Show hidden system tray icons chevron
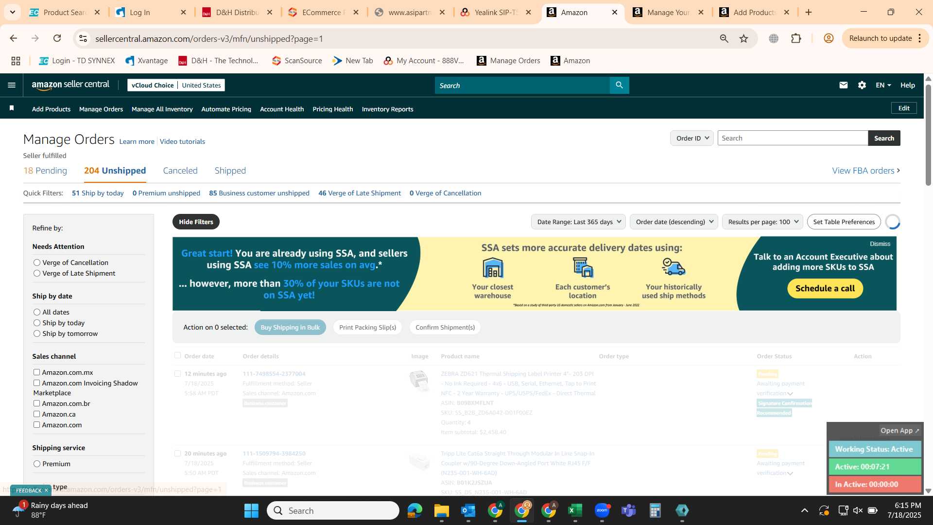Viewport: 933px width, 525px height. pyautogui.click(x=805, y=510)
